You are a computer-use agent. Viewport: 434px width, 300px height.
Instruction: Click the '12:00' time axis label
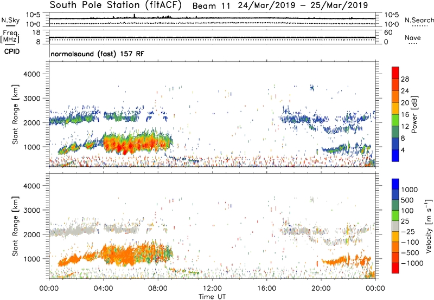(212, 289)
